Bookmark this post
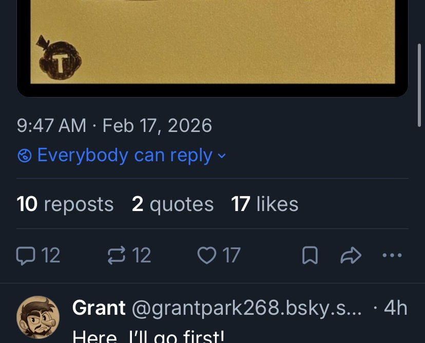This screenshot has width=425, height=343. tap(310, 255)
